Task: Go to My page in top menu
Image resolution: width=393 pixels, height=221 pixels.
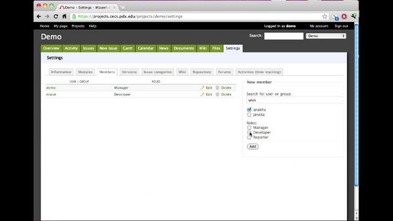Action: [x=60, y=26]
